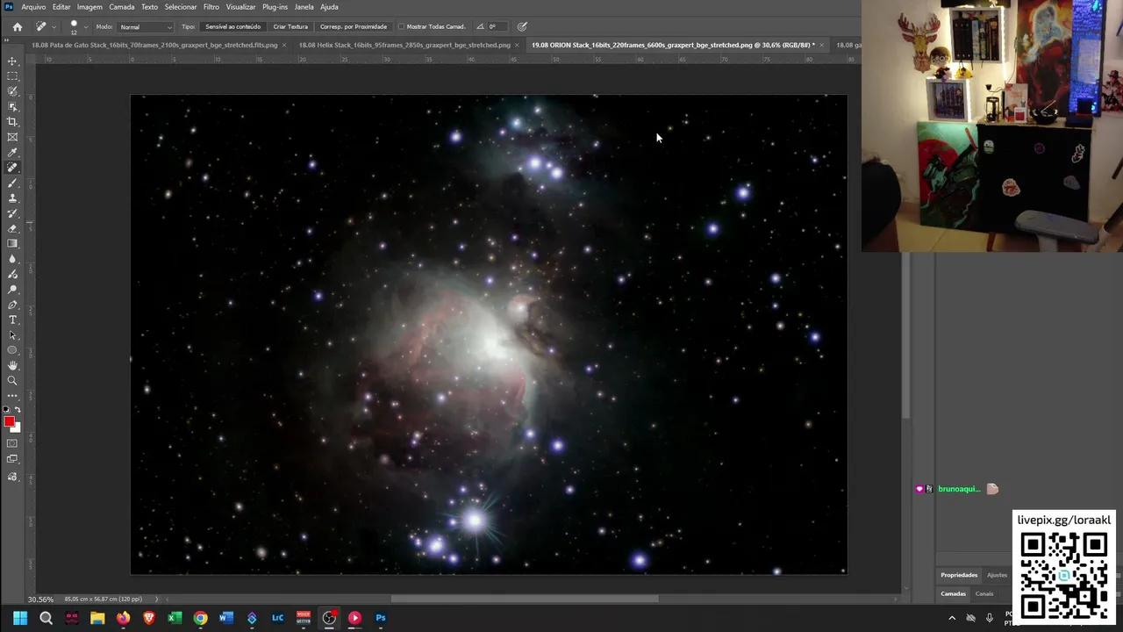The height and width of the screenshot is (632, 1123).
Task: Open the Ajustes panel tab
Action: click(997, 575)
